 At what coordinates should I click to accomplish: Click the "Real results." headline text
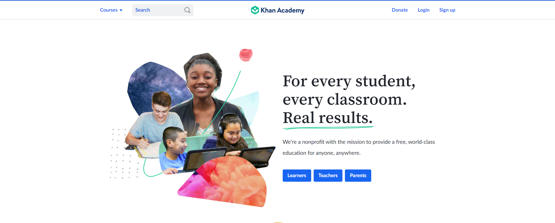pyautogui.click(x=328, y=118)
